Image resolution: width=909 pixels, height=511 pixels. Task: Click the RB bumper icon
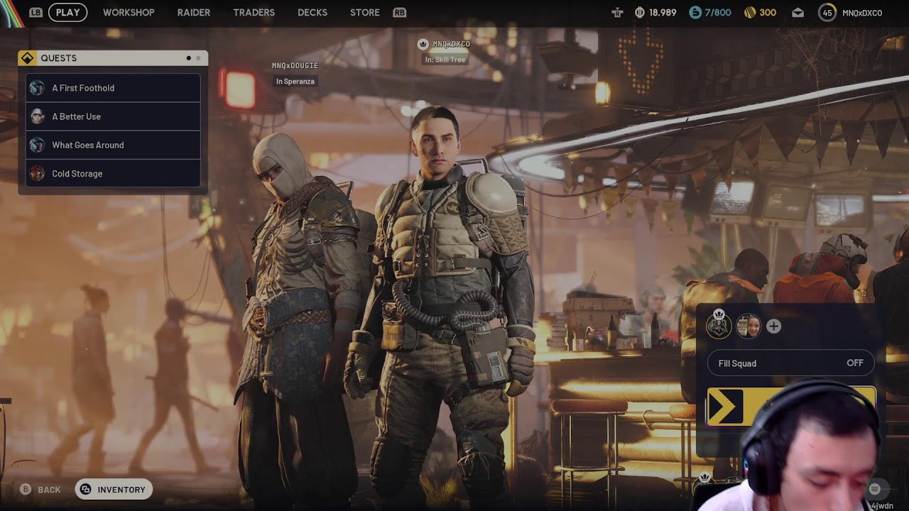(400, 12)
